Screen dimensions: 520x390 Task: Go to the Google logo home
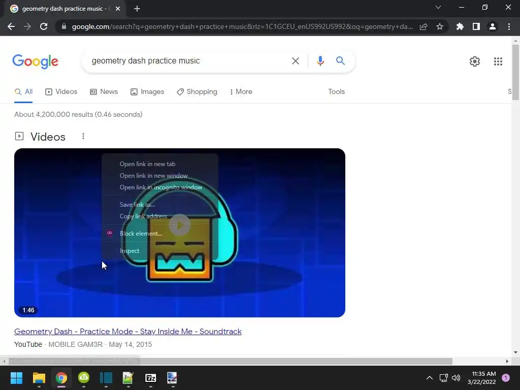[x=35, y=61]
